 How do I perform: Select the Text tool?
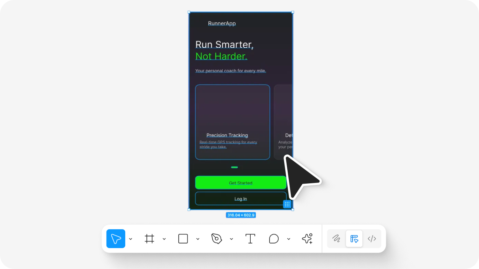coord(250,239)
